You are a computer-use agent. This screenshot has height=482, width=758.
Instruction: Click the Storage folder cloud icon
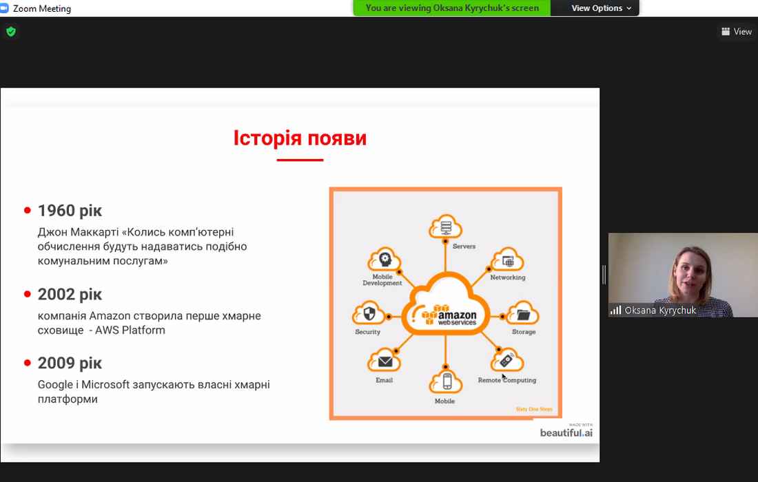(x=523, y=315)
